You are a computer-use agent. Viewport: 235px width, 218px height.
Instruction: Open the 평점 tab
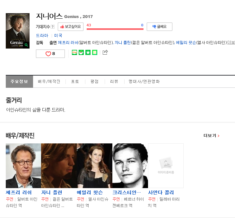94,81
